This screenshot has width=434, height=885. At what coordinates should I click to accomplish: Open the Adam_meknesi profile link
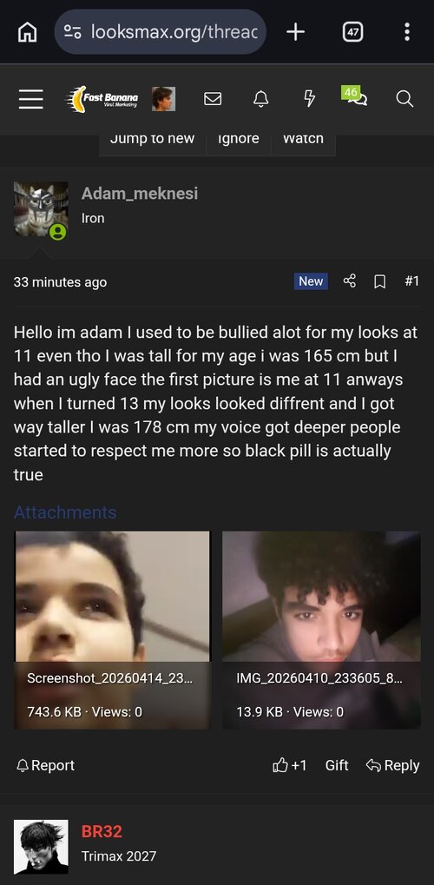140,194
